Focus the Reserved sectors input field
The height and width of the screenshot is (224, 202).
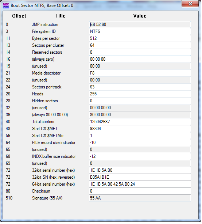(140, 52)
